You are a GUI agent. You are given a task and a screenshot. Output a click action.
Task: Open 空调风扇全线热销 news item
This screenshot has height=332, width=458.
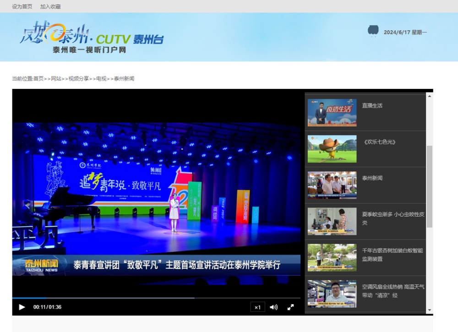click(x=393, y=291)
